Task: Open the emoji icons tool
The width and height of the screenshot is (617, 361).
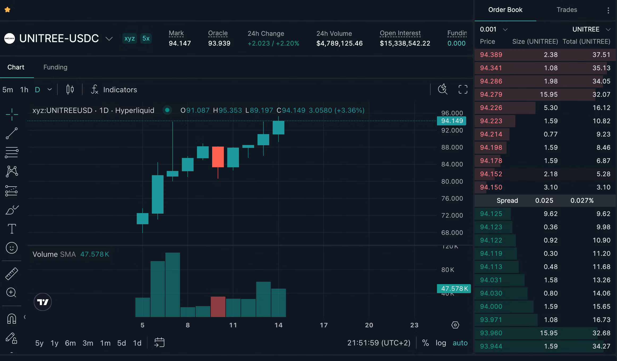Action: (x=12, y=248)
